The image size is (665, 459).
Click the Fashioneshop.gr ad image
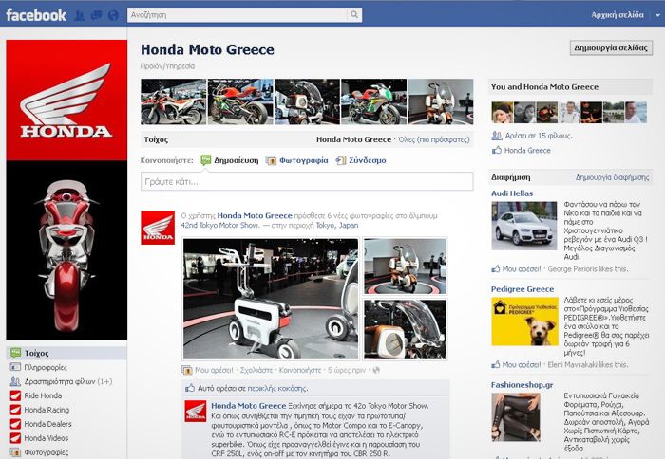pos(516,417)
